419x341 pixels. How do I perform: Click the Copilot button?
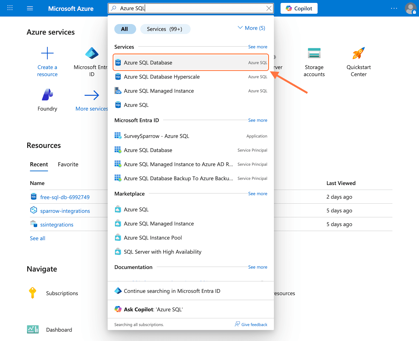299,8
